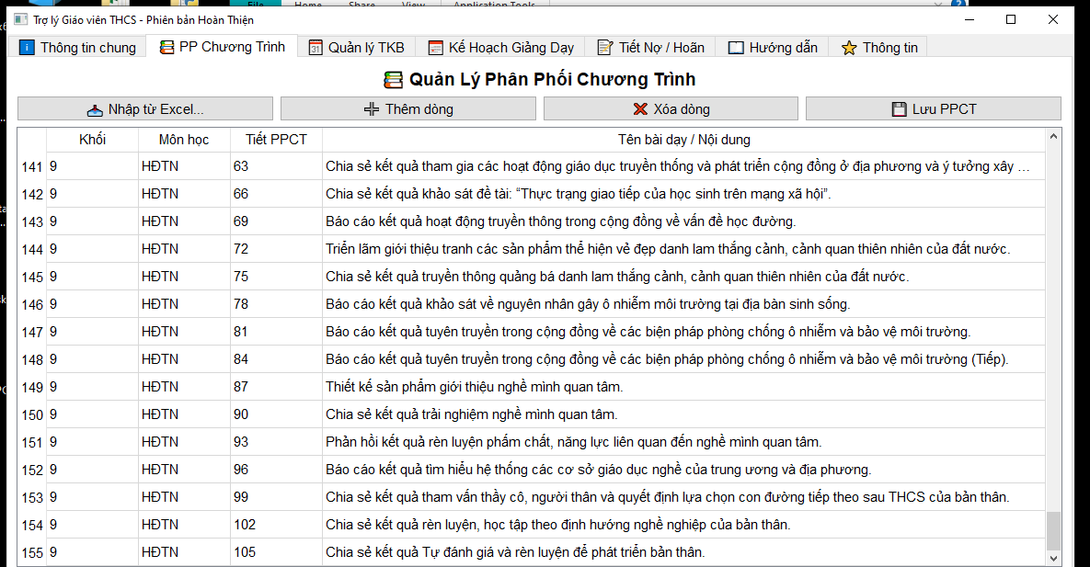The width and height of the screenshot is (1090, 567).
Task: Click the Tiết PPCT column header
Action: (276, 140)
